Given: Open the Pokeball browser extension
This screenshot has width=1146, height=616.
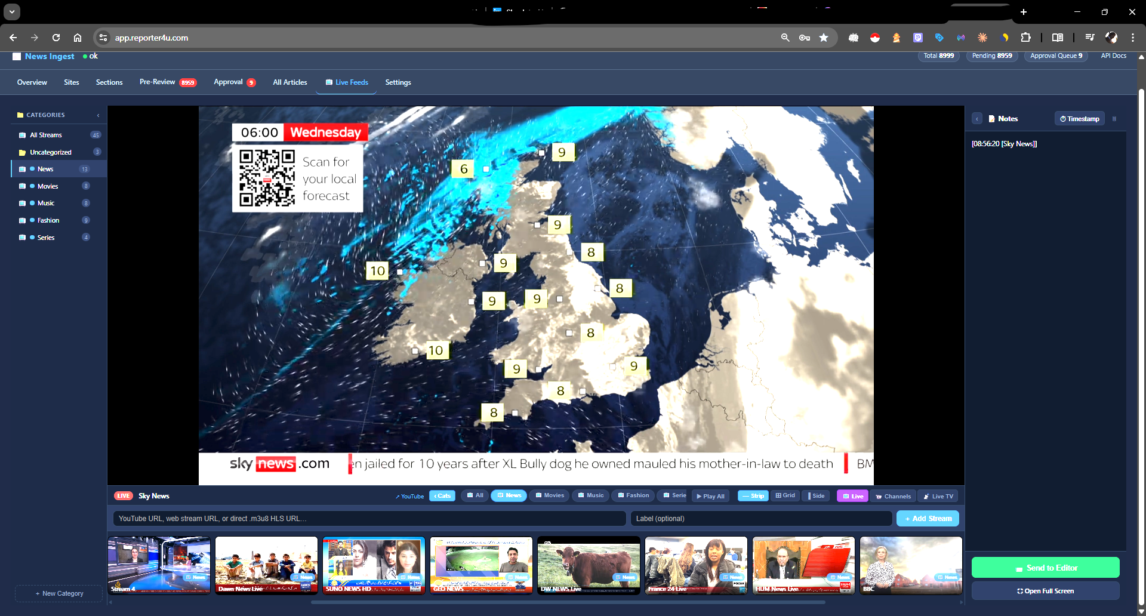Looking at the screenshot, I should [875, 38].
